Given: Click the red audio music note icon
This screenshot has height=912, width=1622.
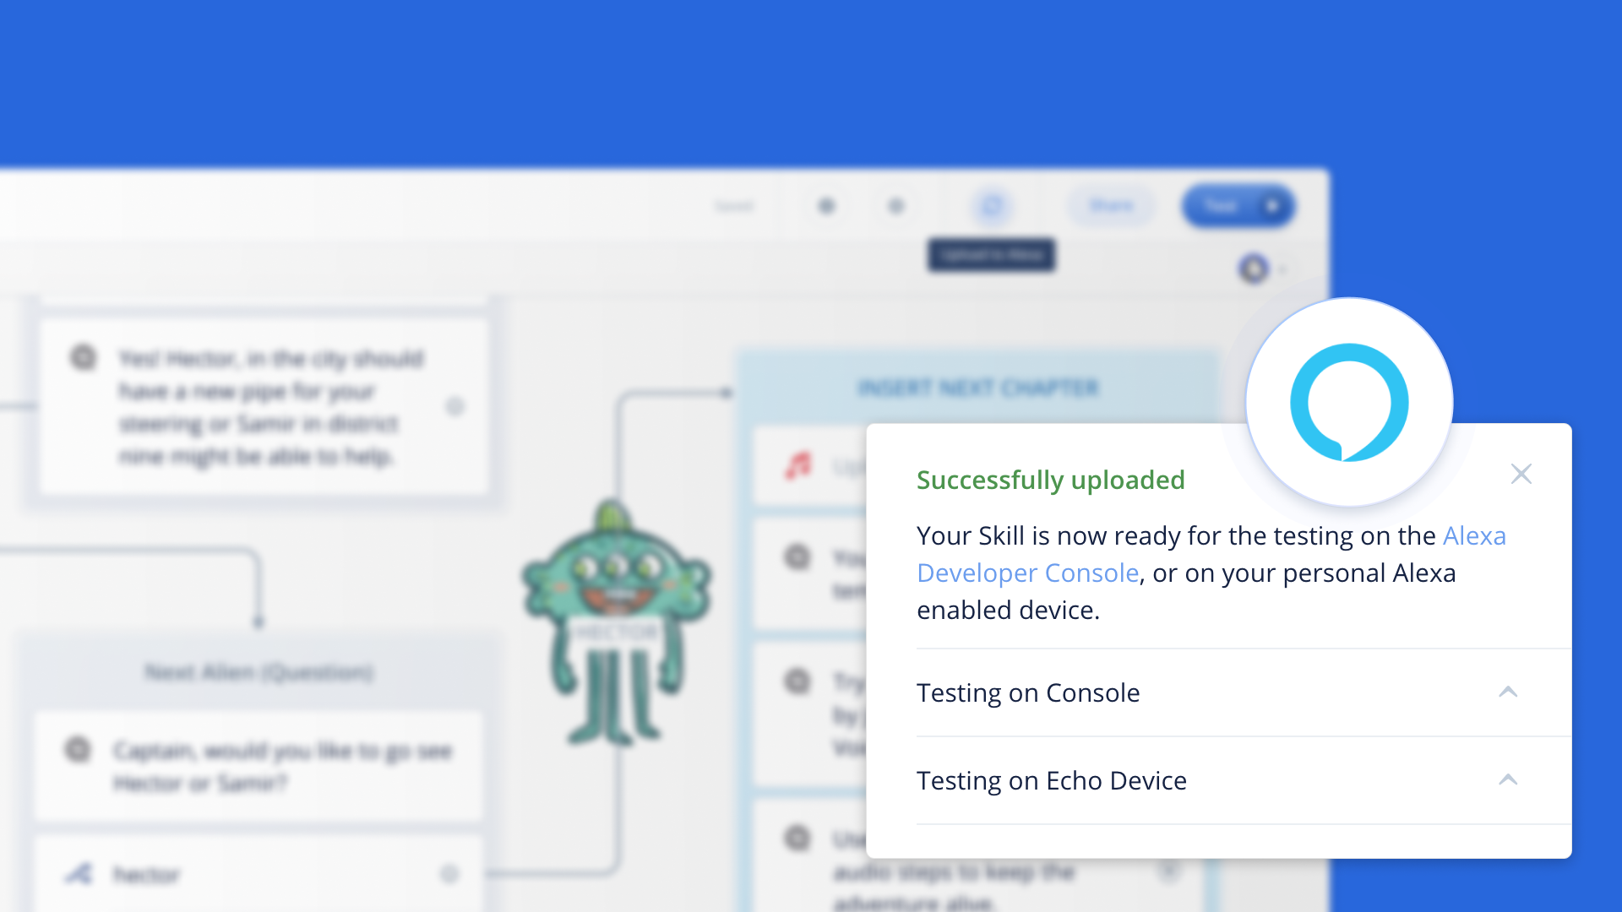Looking at the screenshot, I should 797,466.
